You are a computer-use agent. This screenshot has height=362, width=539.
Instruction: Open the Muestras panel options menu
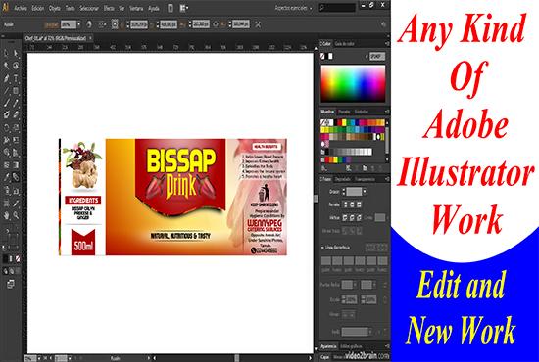387,112
